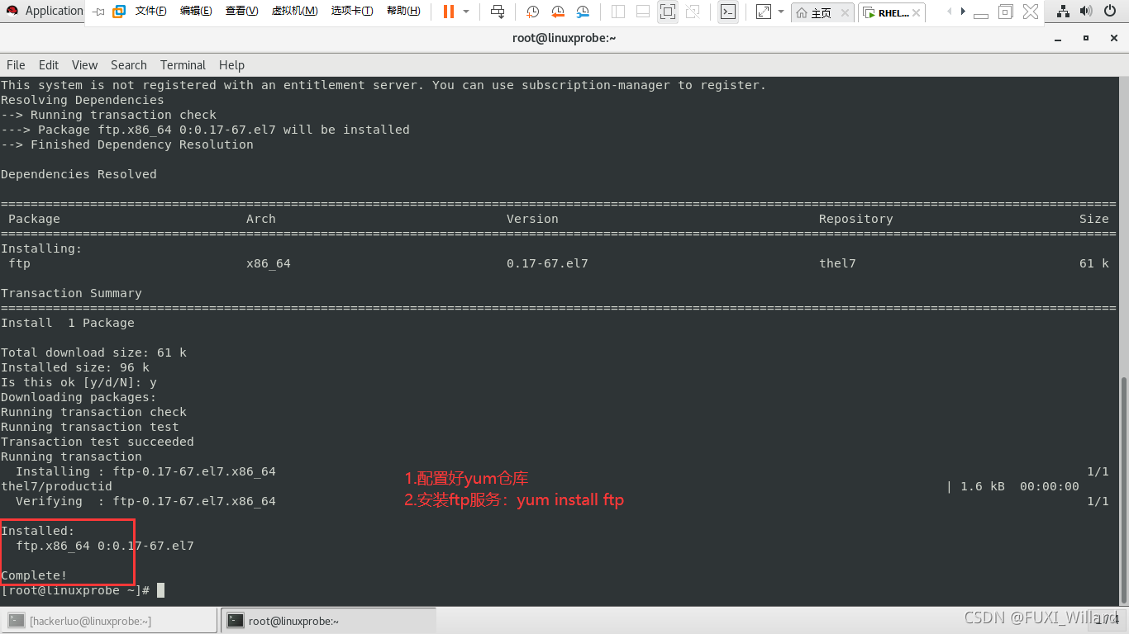Click 'Transaction Summary' text
Screen dimensions: 1129x634
[71, 293]
